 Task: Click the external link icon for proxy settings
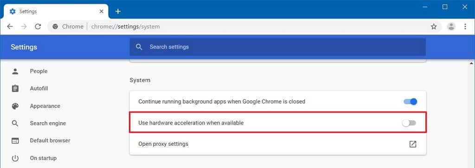413,144
